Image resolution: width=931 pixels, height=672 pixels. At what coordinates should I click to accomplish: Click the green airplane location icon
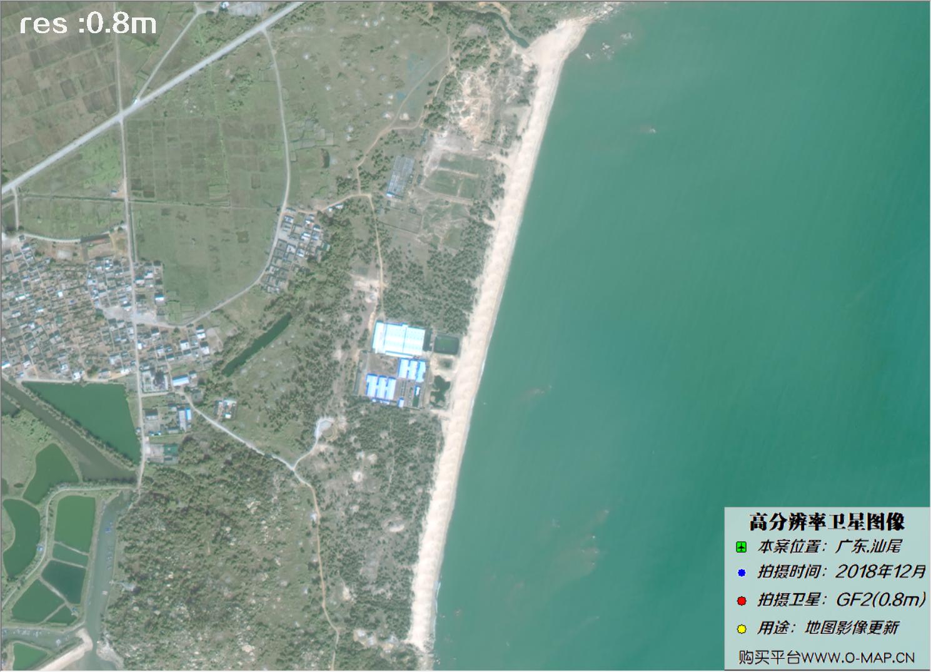tap(741, 547)
